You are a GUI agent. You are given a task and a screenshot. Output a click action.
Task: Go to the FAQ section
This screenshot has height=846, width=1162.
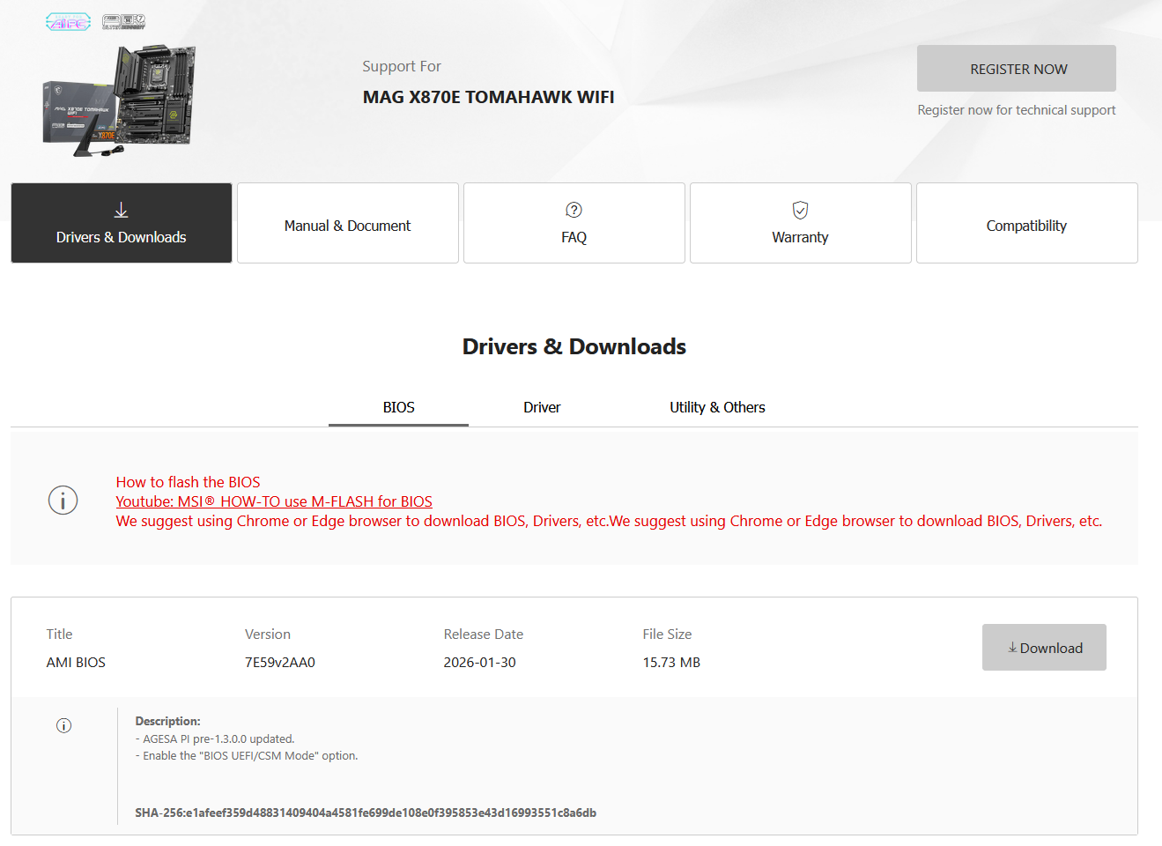coord(574,223)
